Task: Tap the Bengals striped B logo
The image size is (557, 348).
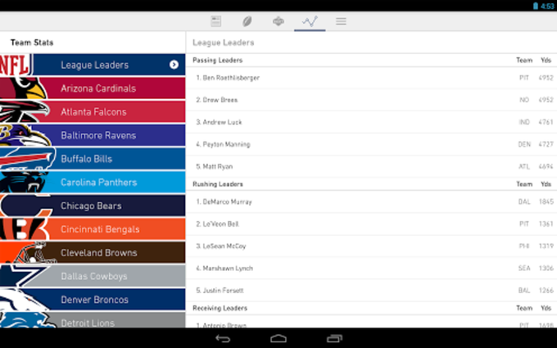Action: click(x=24, y=228)
